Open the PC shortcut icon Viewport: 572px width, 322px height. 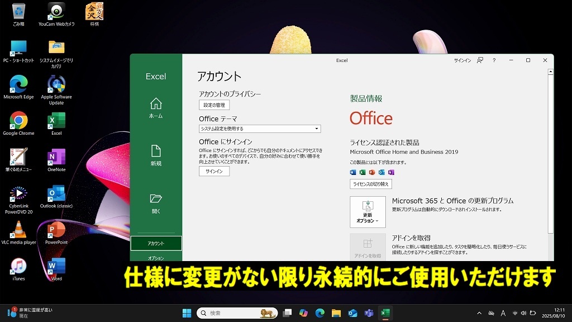coord(18,51)
